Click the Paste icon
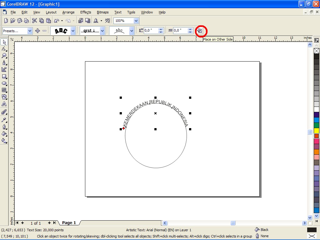Screen dimensions: 320x240 tap(48, 21)
